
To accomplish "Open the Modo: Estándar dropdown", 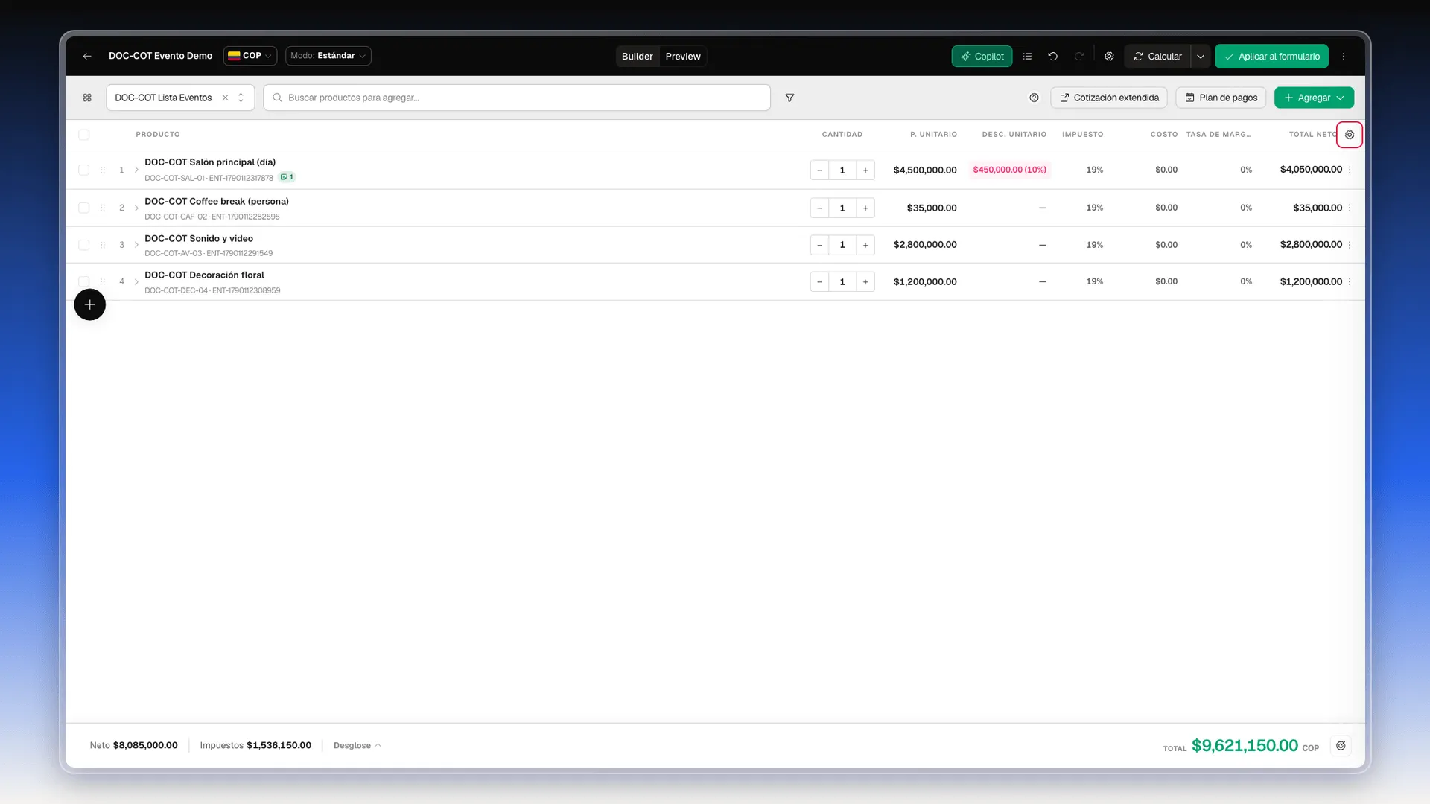I will [328, 56].
